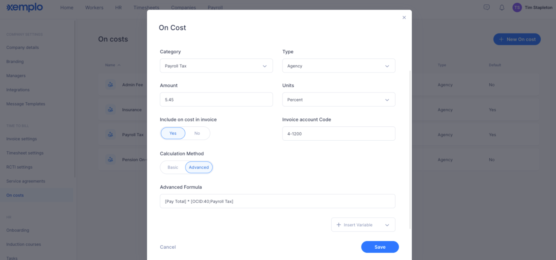Open the Type dropdown showing Agency
This screenshot has width=556, height=260.
coord(339,66)
